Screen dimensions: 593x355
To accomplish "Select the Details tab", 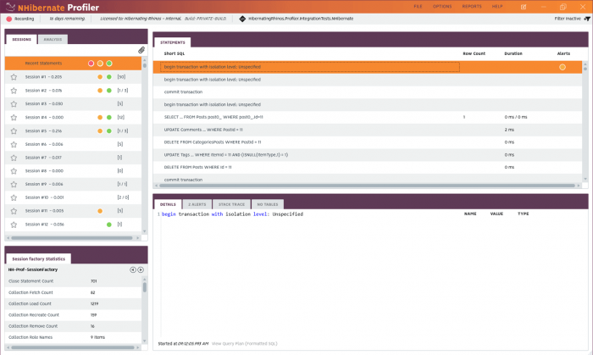I will [x=168, y=204].
